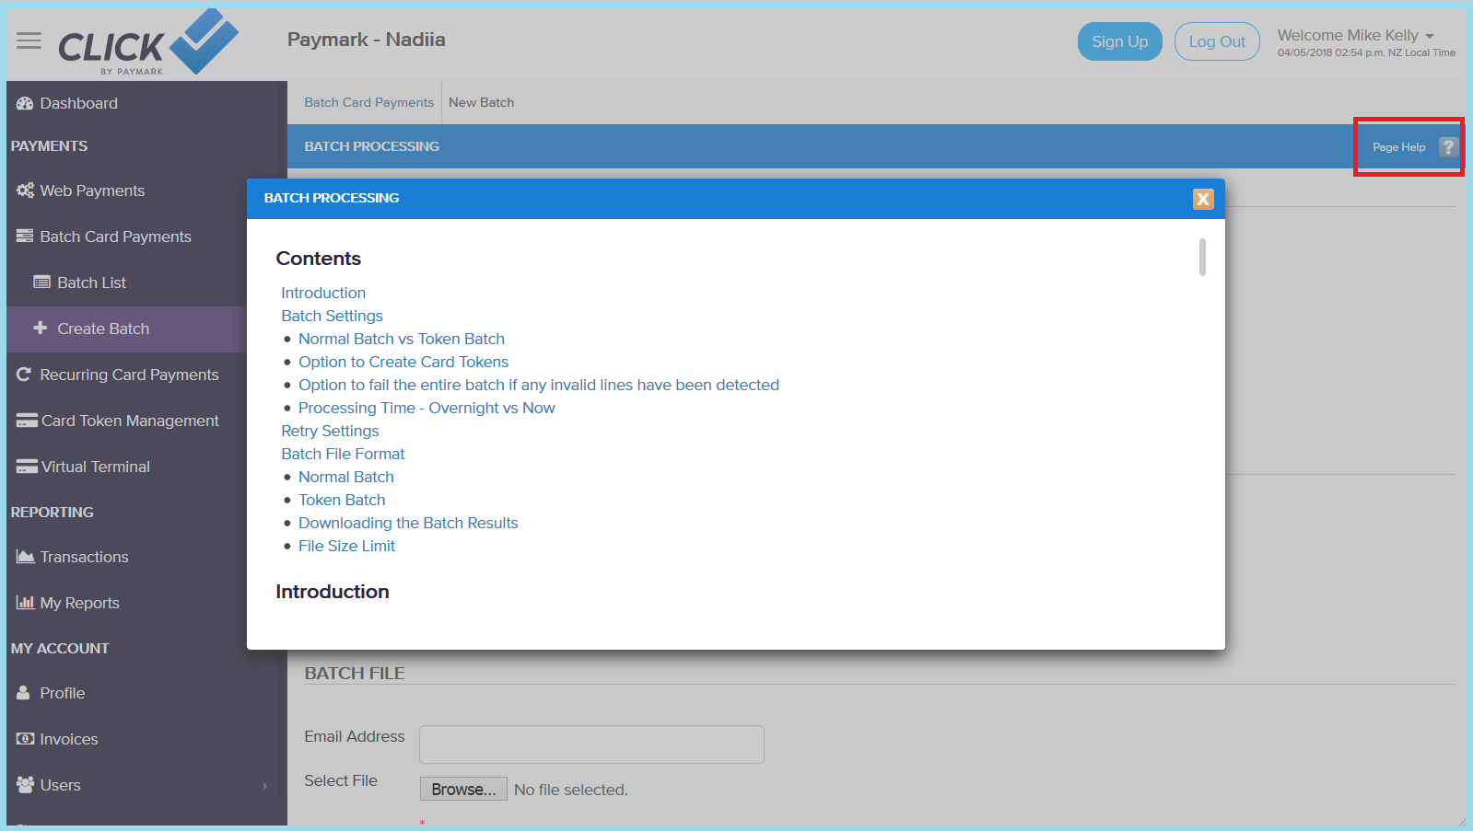Open the Token Batch contents link

[342, 500]
